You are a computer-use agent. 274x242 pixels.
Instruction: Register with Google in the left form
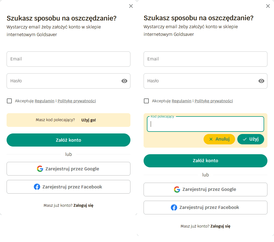point(68,169)
